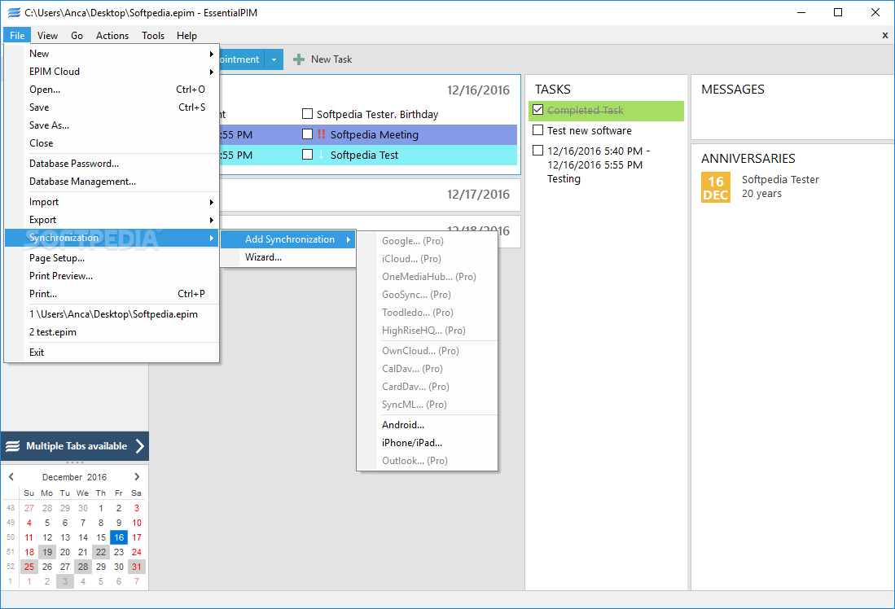The image size is (895, 609).
Task: Check the Softpedia Test checkbox
Action: pyautogui.click(x=307, y=154)
